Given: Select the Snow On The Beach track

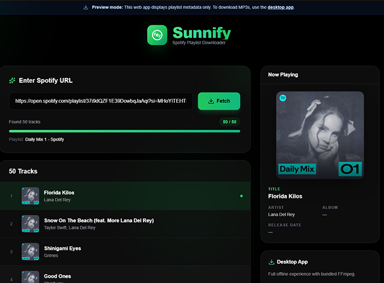Looking at the screenshot, I should [x=125, y=224].
